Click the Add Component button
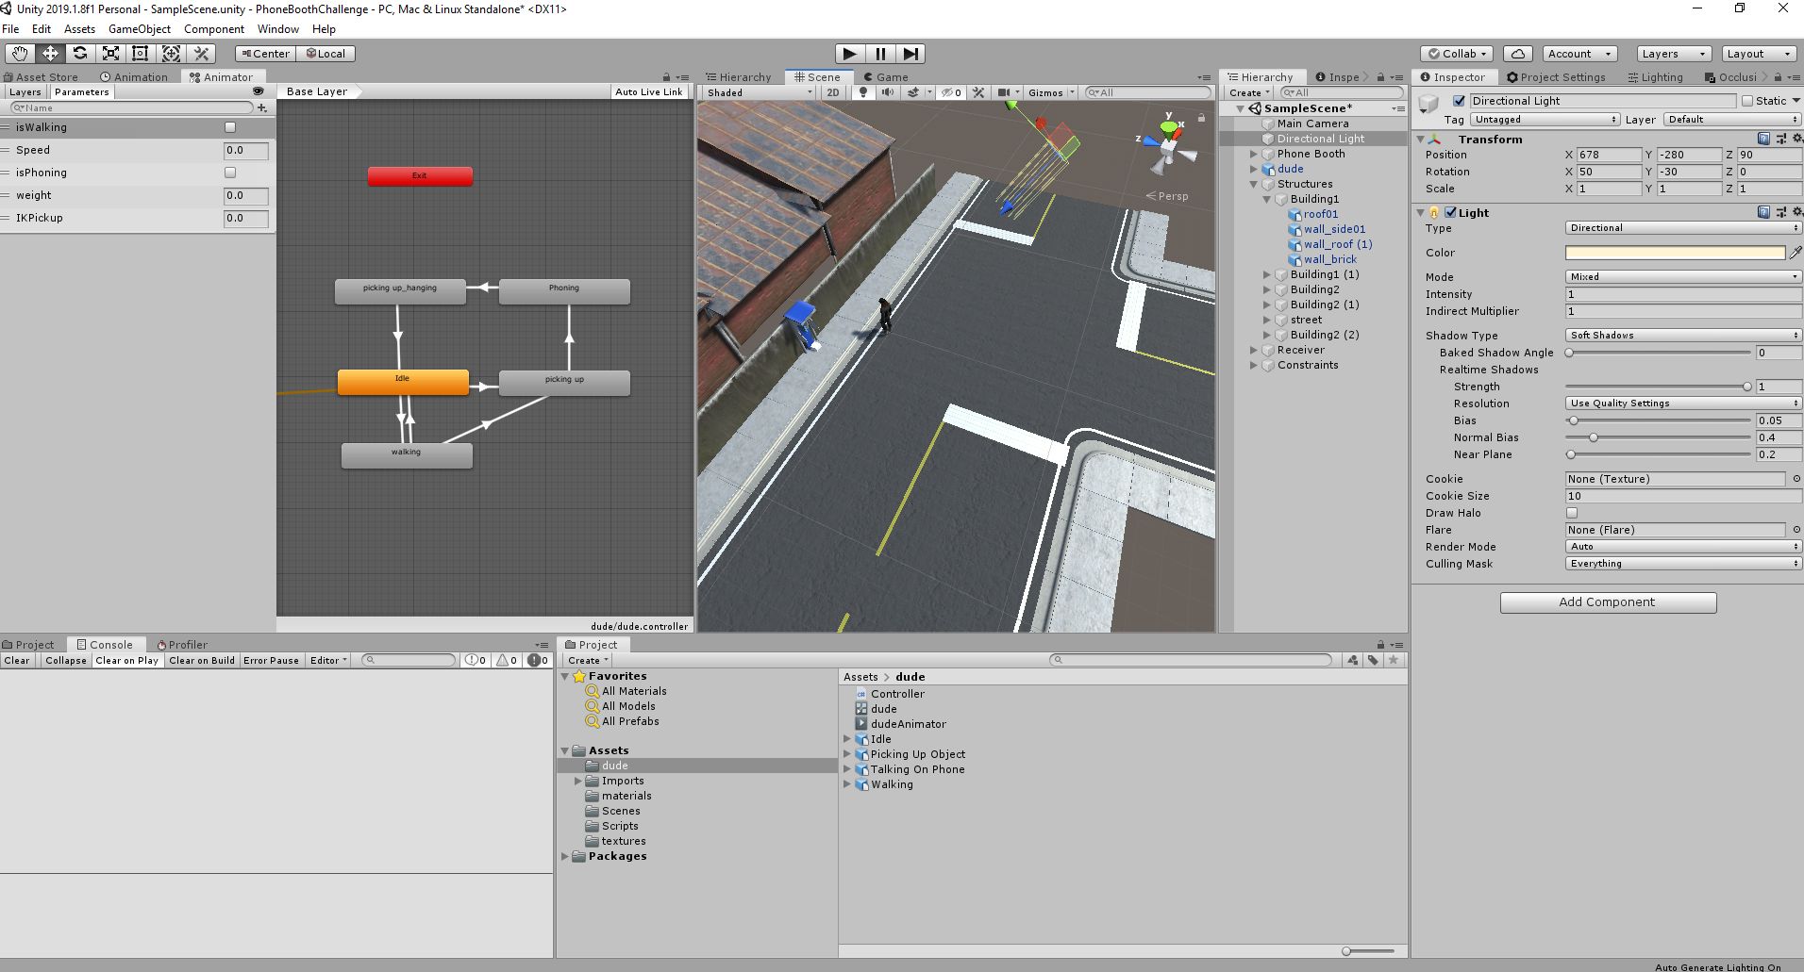The height and width of the screenshot is (972, 1804). [1608, 602]
